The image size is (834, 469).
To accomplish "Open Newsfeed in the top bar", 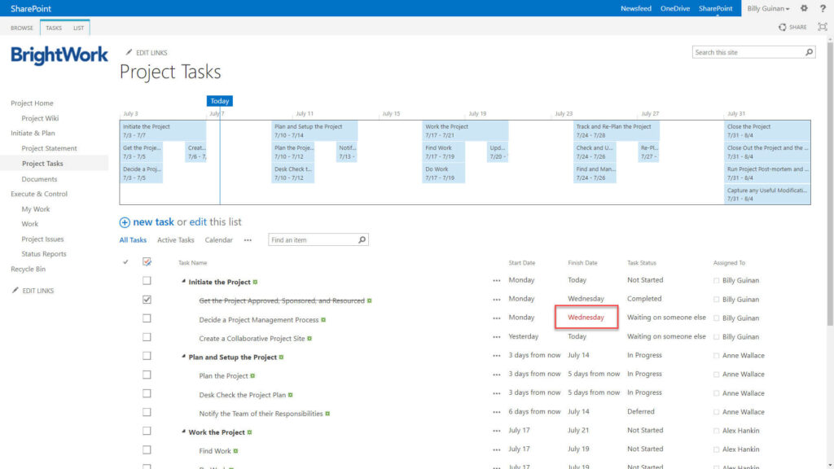I will pos(635,8).
